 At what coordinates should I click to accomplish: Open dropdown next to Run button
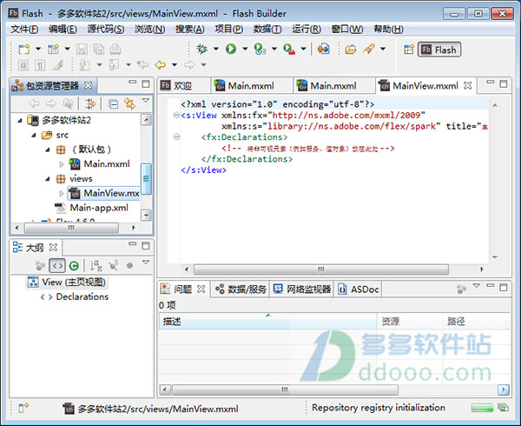245,49
